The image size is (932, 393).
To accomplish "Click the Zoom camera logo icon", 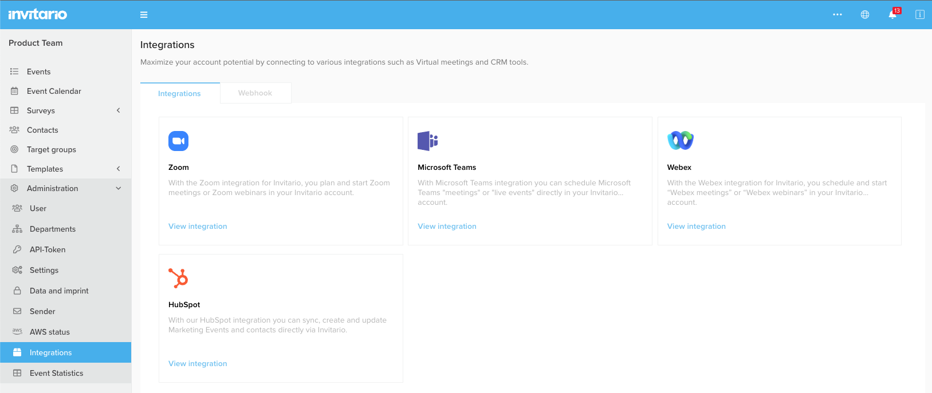I will coord(178,141).
